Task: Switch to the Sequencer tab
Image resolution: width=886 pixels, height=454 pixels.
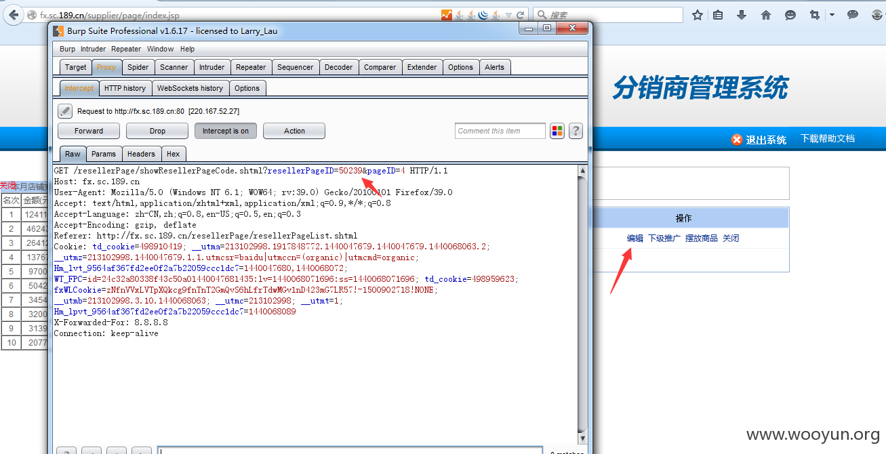Action: point(296,67)
